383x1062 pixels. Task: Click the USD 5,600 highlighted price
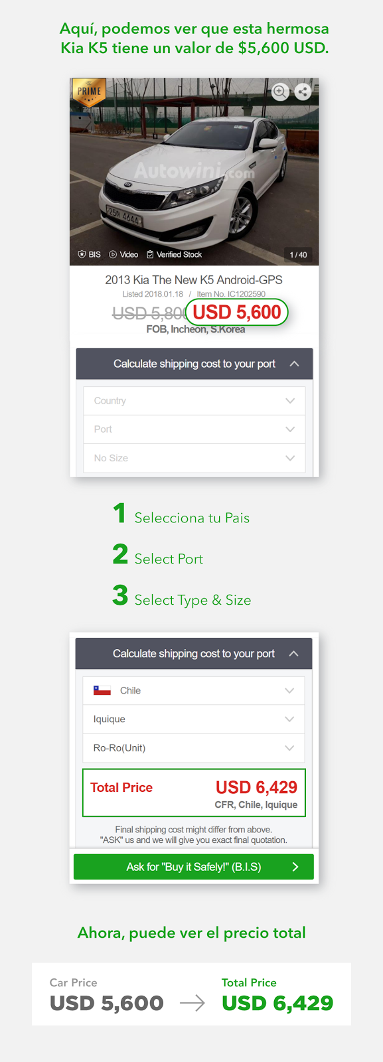coord(237,312)
